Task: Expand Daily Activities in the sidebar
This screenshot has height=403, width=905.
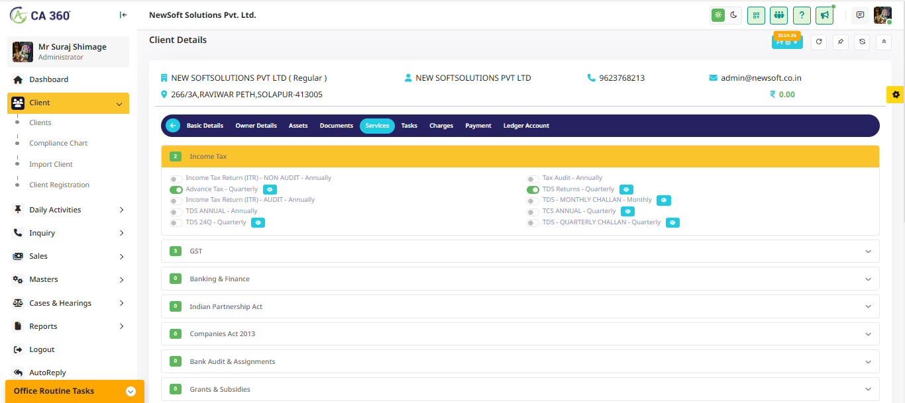Action: 68,210
